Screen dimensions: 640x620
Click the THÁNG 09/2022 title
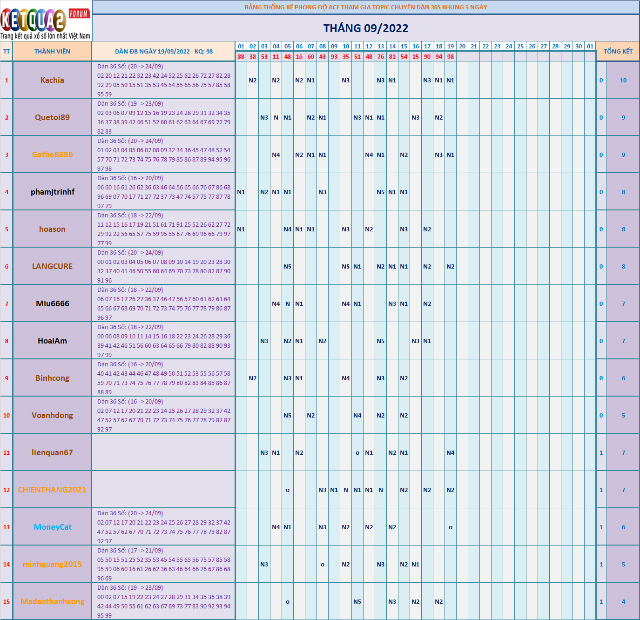click(366, 28)
